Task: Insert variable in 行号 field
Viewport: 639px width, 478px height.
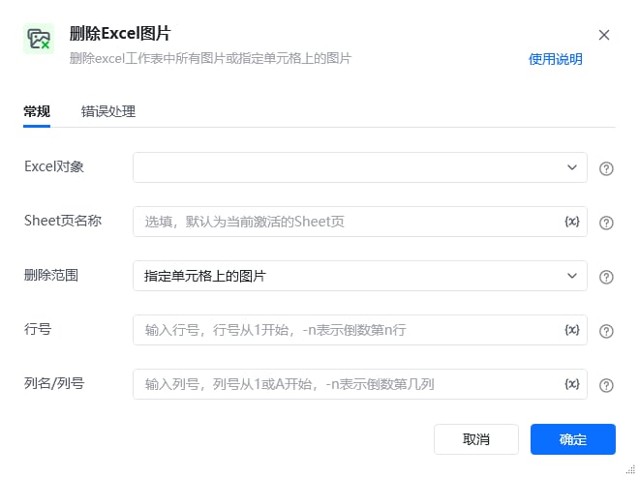Action: pyautogui.click(x=572, y=330)
